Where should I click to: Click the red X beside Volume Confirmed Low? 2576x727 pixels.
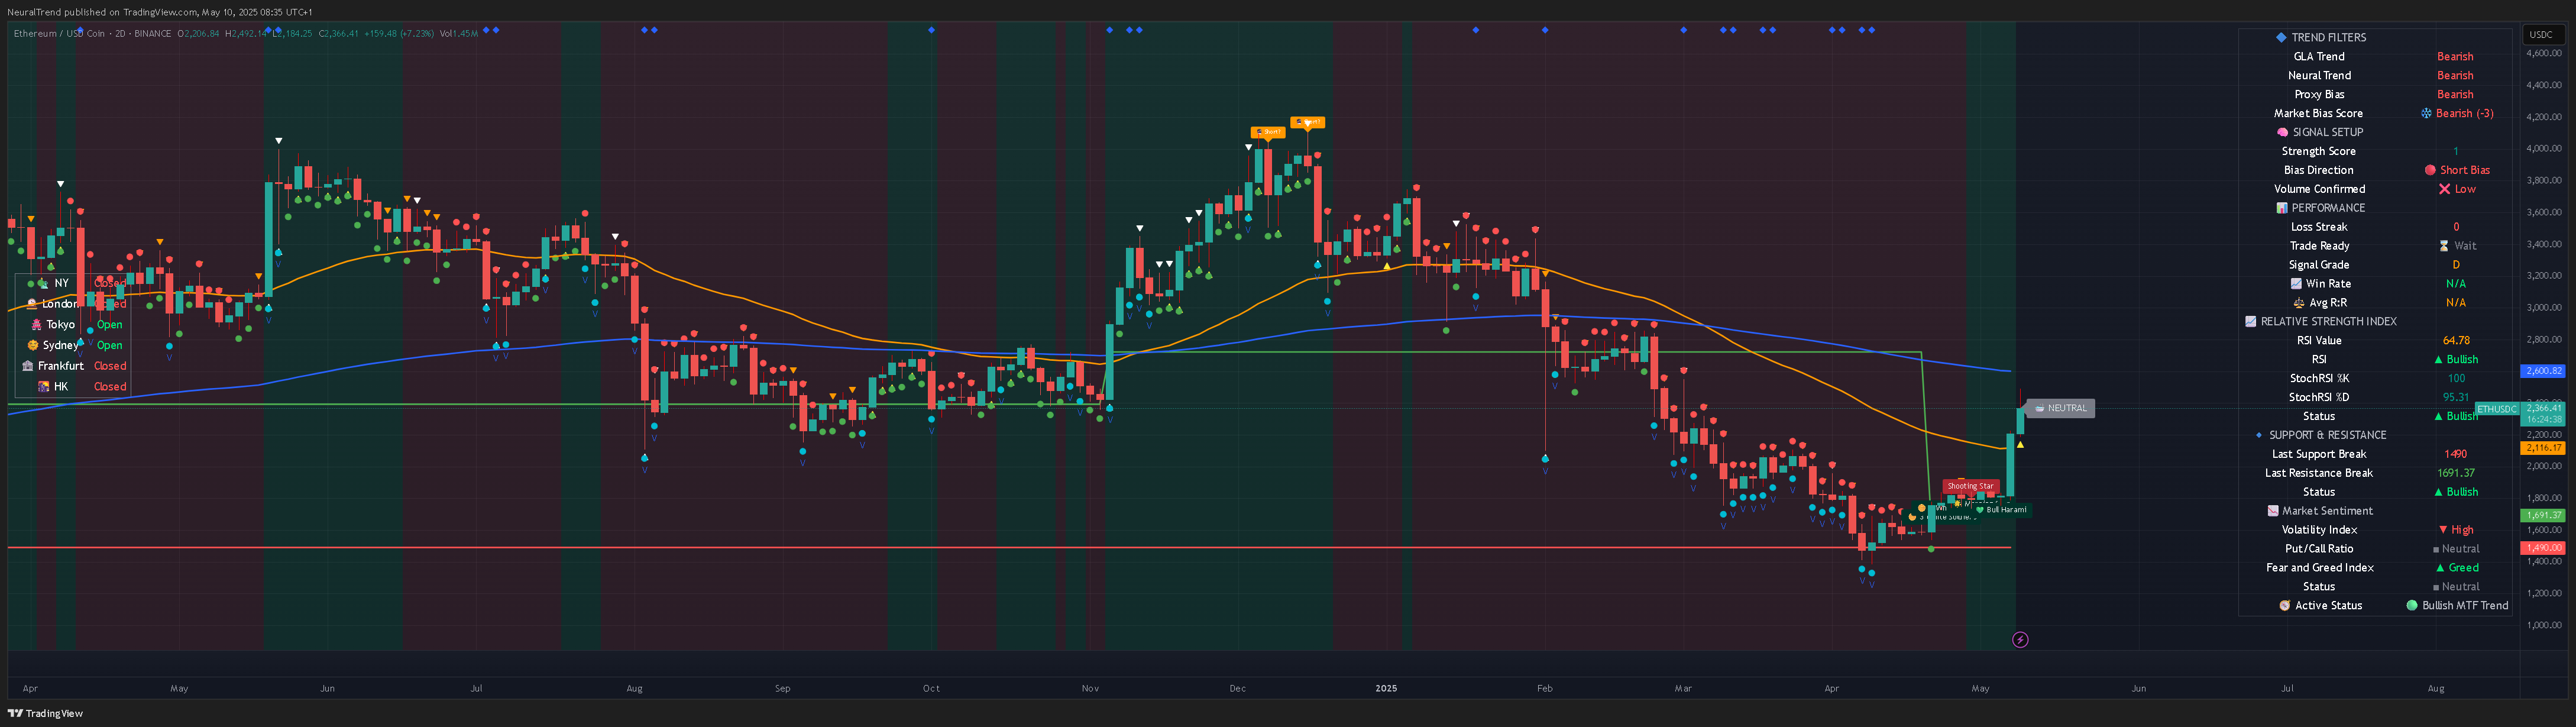point(2444,189)
